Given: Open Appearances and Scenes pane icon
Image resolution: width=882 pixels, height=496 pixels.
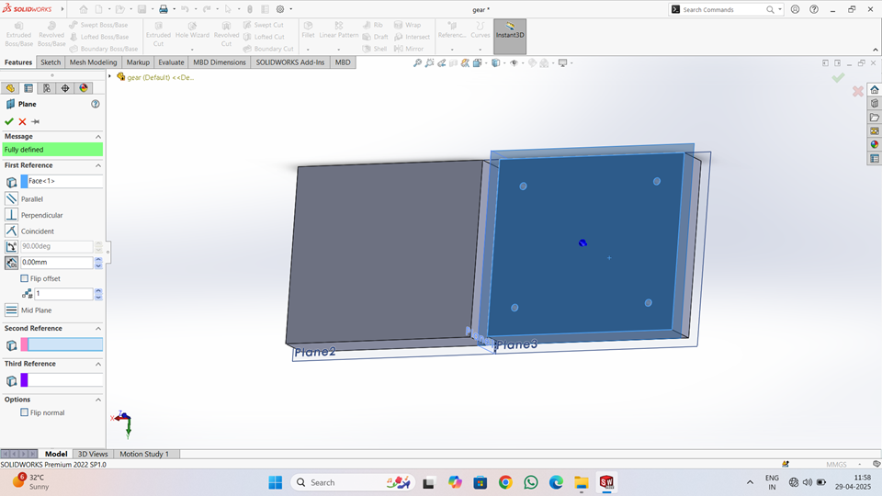Looking at the screenshot, I should 874,144.
